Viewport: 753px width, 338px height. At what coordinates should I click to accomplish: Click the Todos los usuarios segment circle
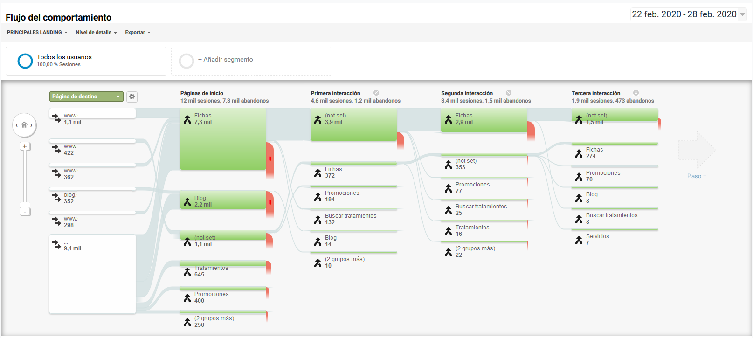pos(25,61)
